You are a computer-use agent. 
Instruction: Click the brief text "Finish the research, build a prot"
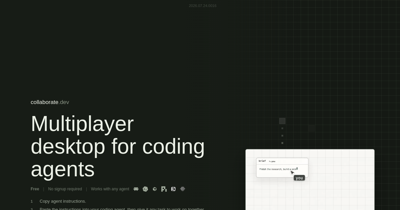(278, 169)
